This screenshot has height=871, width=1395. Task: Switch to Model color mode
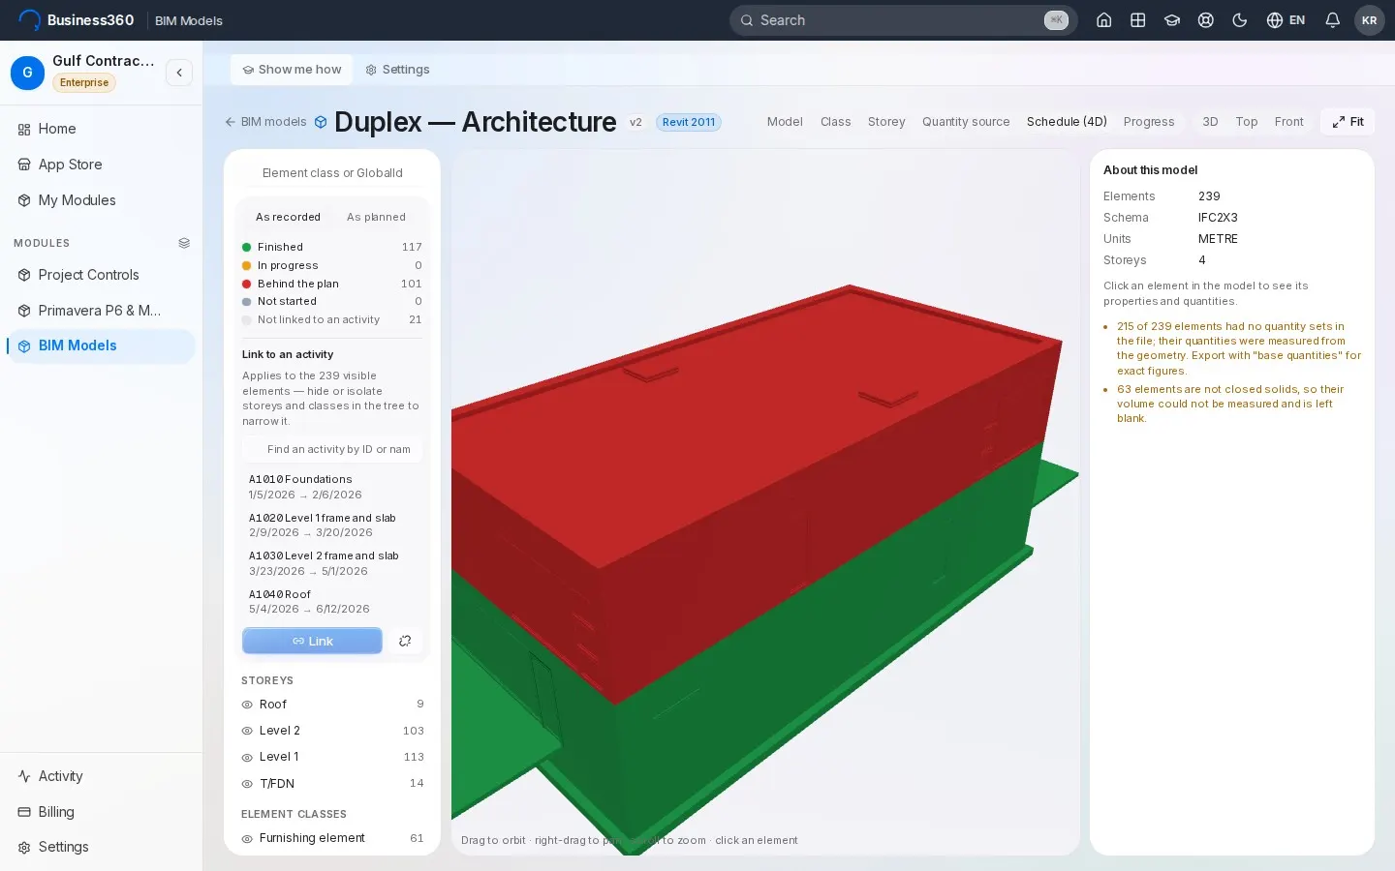[x=785, y=122]
